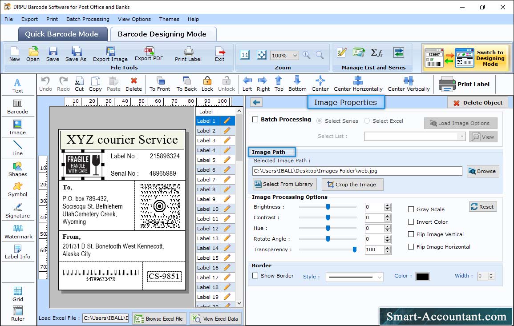The width and height of the screenshot is (514, 326).
Task: Choose the Save As icon
Action: point(76,54)
